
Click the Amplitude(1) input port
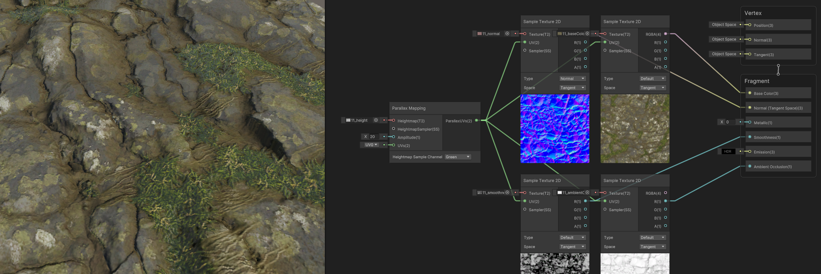pyautogui.click(x=393, y=137)
